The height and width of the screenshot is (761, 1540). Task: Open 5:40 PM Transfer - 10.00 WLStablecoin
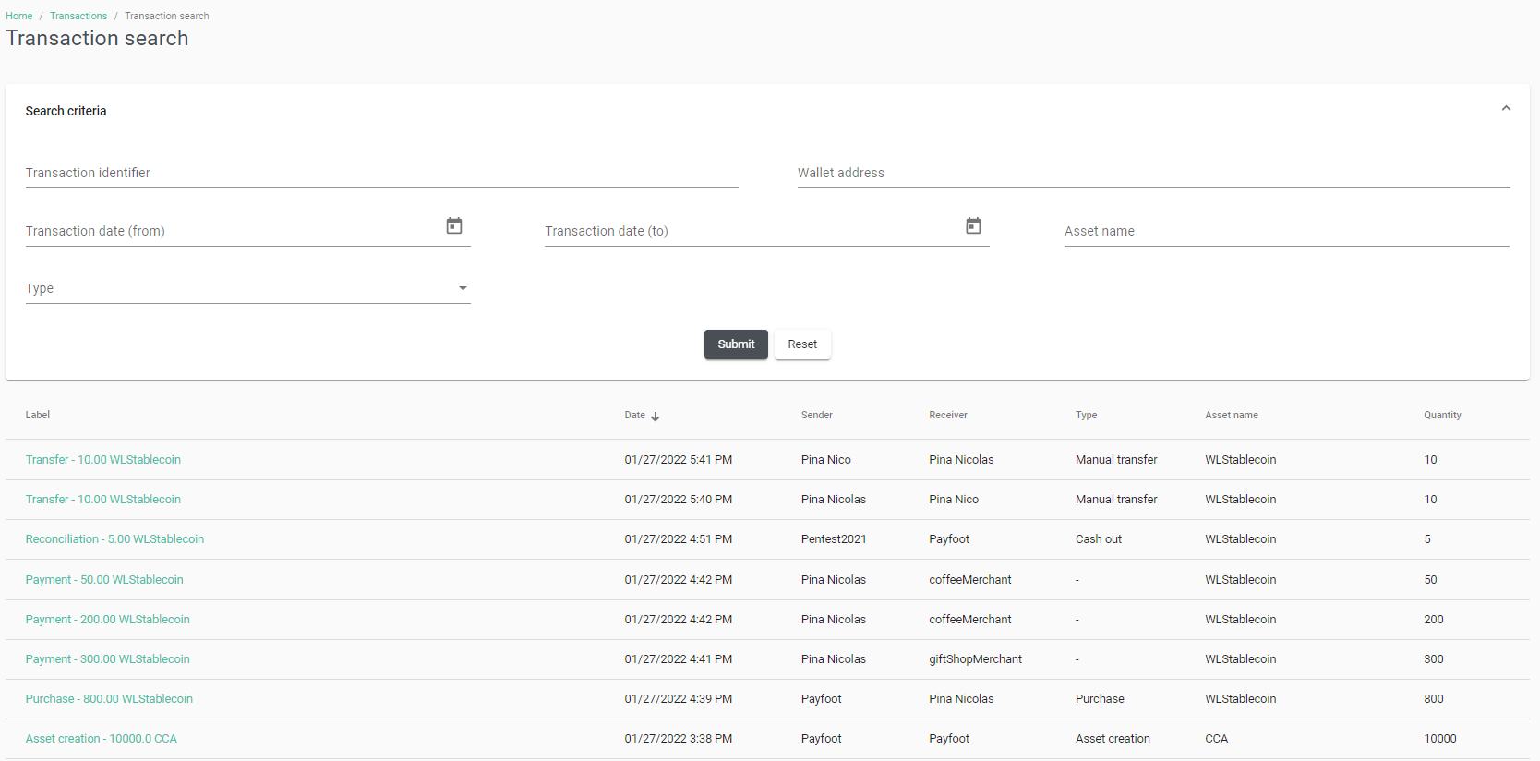point(103,500)
